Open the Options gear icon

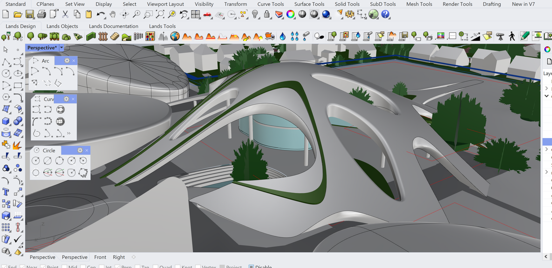(350, 14)
